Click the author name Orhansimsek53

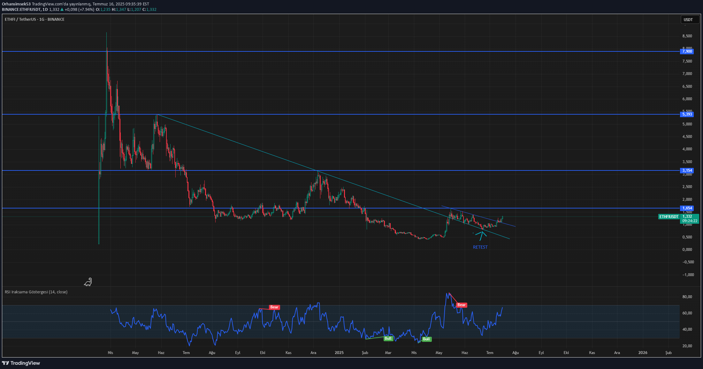tap(16, 4)
